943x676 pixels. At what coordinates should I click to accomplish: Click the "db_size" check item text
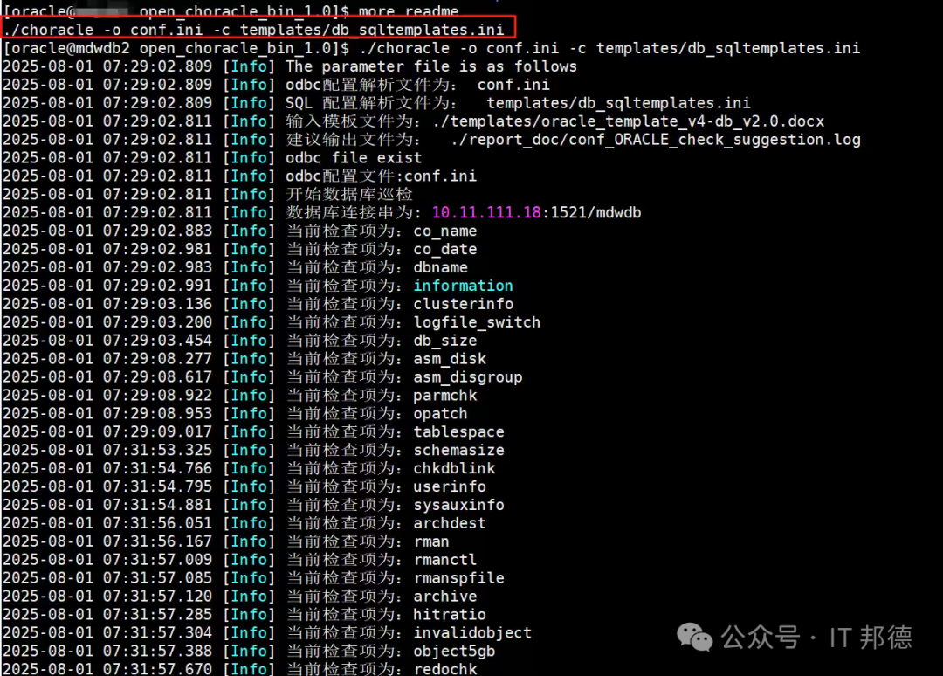point(445,341)
